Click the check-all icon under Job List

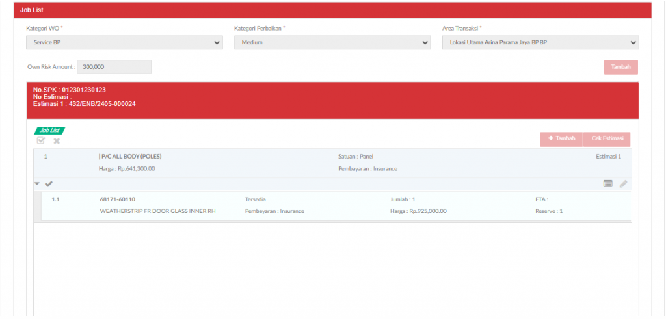41,141
